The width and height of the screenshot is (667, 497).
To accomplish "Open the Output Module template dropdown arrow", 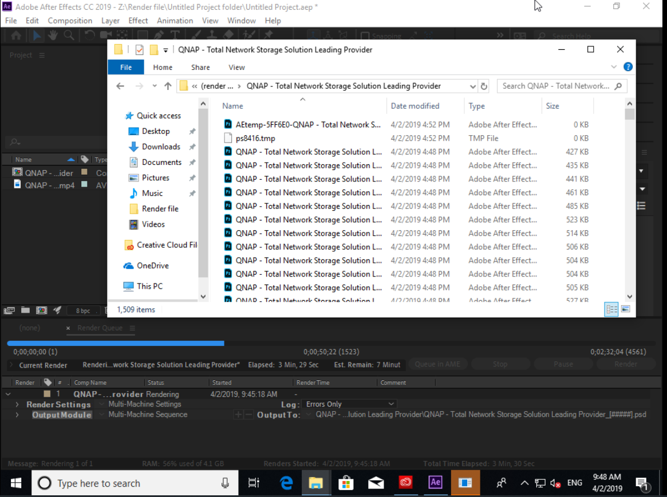I will click(102, 414).
